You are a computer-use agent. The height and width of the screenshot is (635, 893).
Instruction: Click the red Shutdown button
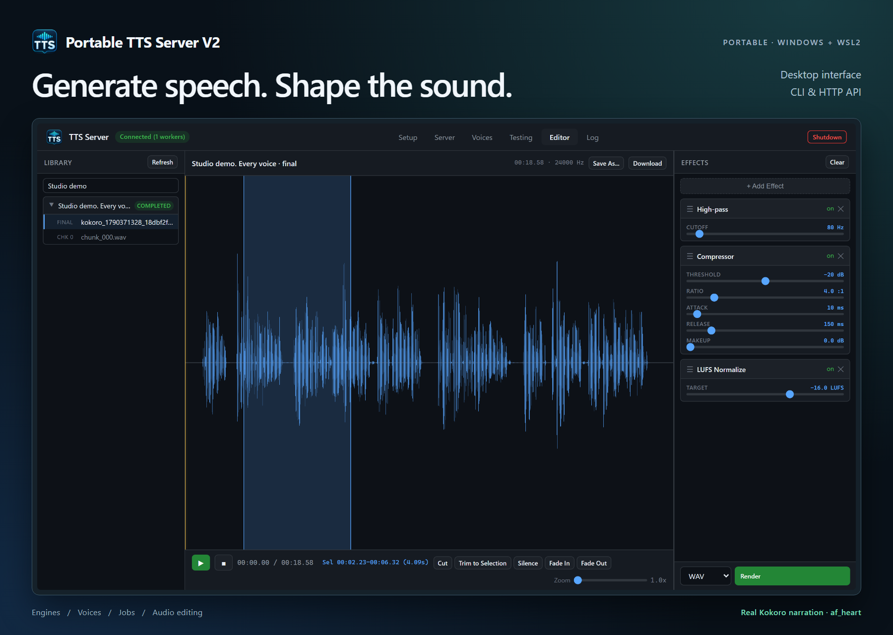[827, 137]
